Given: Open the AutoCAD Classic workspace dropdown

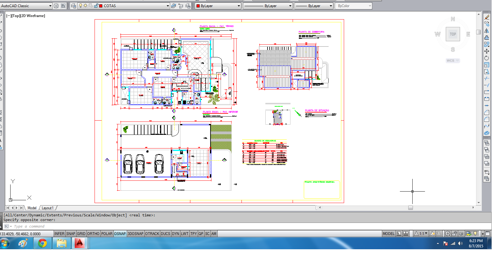Looking at the screenshot, I should point(50,6).
